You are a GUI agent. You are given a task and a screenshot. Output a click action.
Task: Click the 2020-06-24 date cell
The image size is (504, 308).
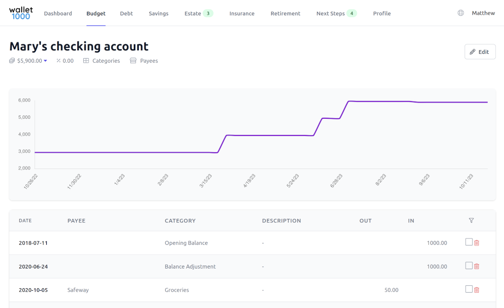coord(33,267)
